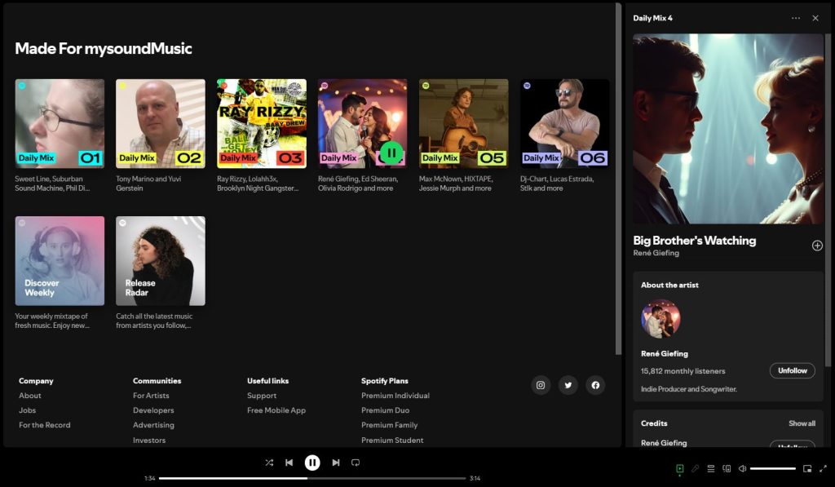Open the play queue
The image size is (835, 487).
tap(710, 468)
